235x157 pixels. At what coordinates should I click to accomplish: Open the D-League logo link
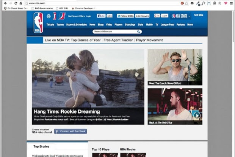(x=62, y=16)
